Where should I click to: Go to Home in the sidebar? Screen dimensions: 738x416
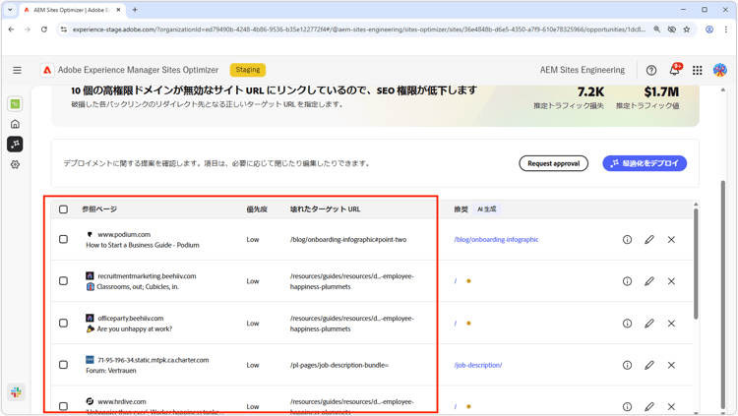(15, 124)
